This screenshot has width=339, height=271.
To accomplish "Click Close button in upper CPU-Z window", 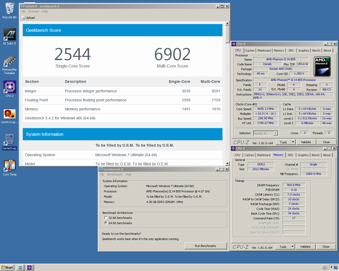I will tap(326, 142).
